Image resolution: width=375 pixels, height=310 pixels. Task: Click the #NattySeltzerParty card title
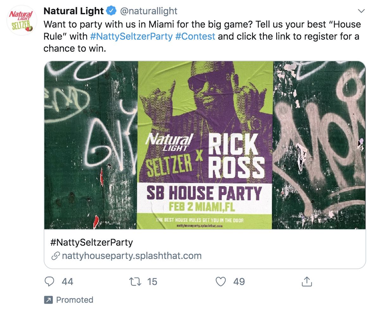92,243
